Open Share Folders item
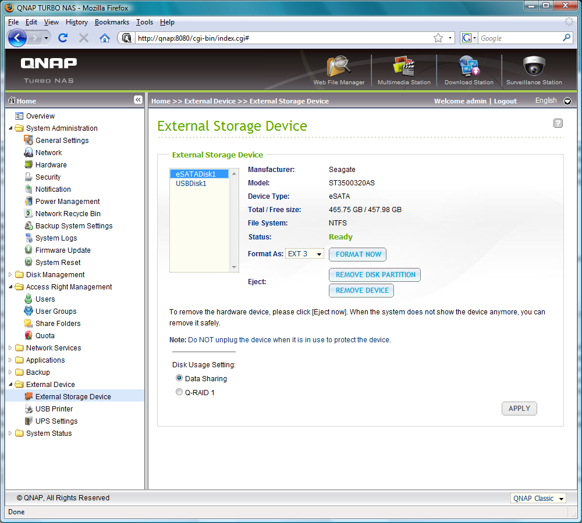The width and height of the screenshot is (582, 523). coord(58,324)
